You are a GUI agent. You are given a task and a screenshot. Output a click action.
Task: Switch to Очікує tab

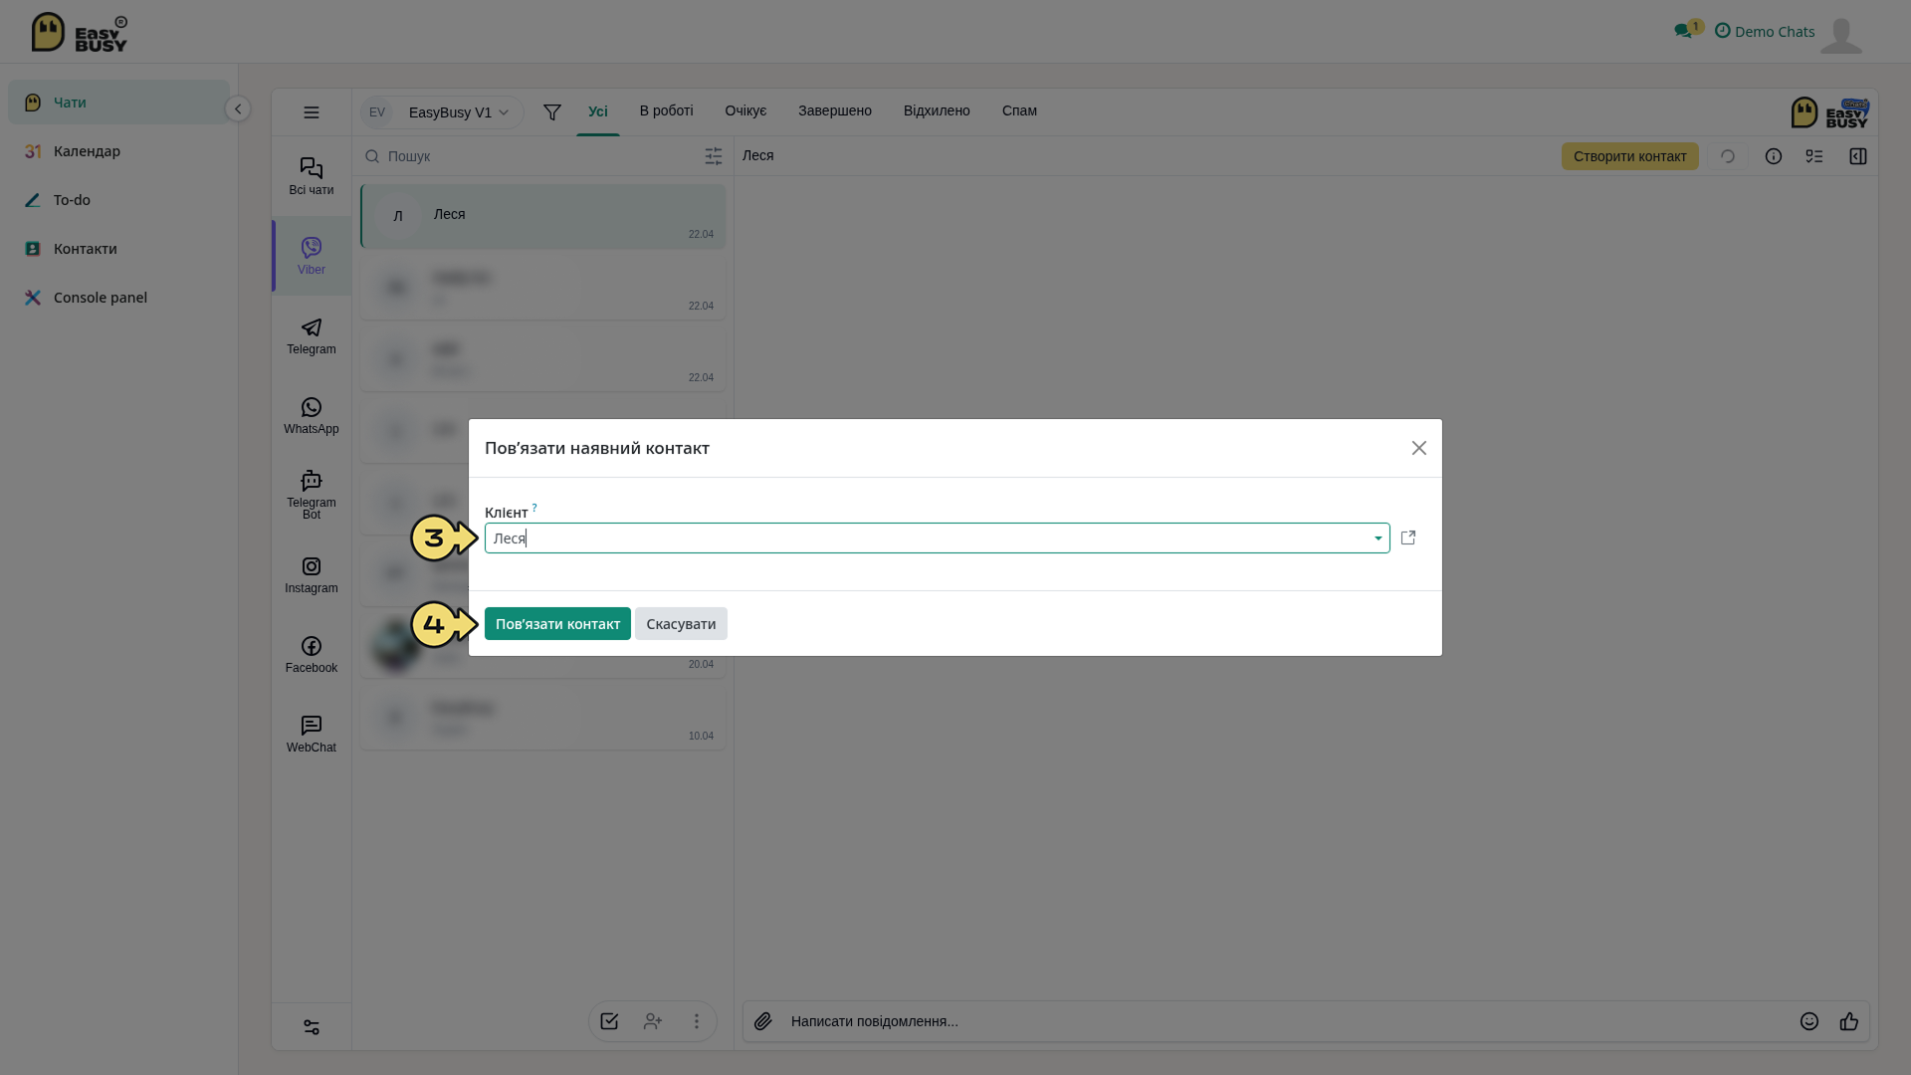pos(745,110)
